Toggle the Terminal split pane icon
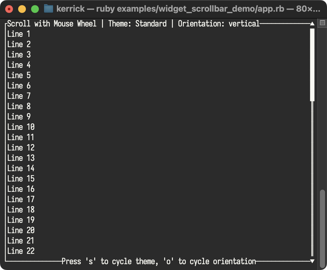The image size is (327, 270). (x=322, y=23)
